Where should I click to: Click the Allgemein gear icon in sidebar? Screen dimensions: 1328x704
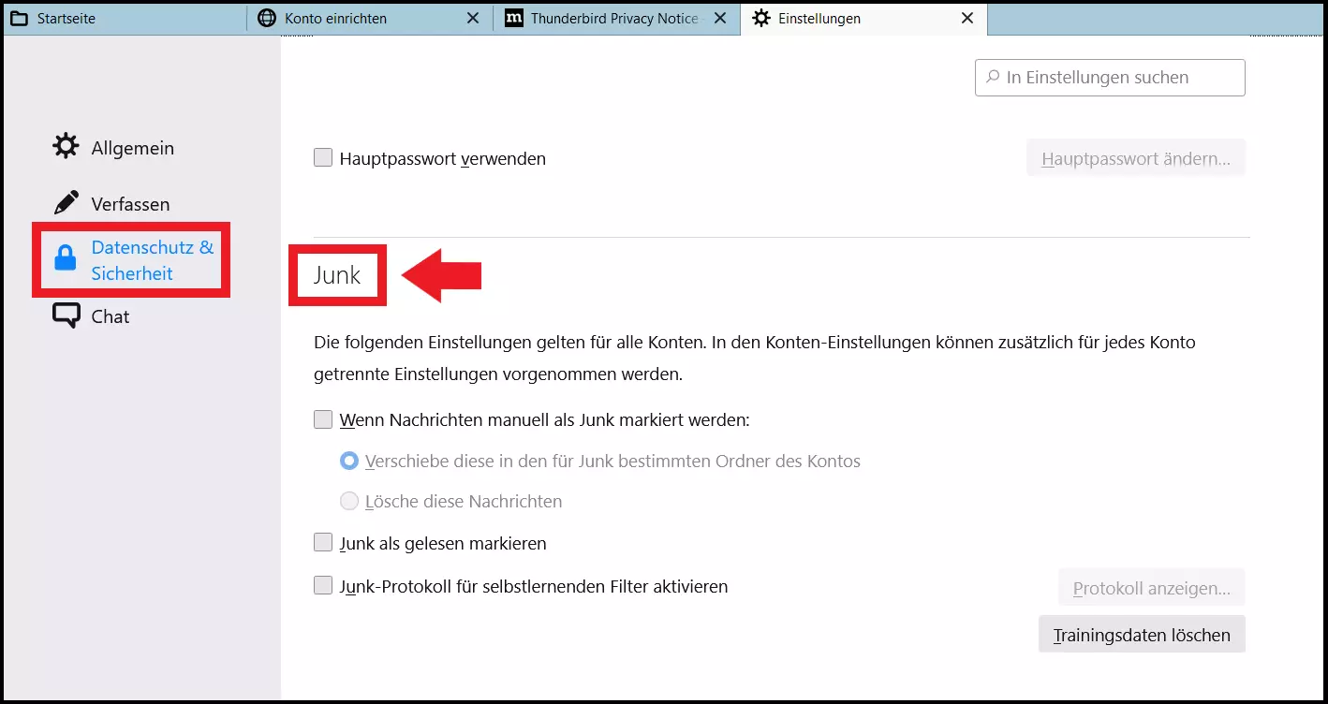tap(66, 147)
